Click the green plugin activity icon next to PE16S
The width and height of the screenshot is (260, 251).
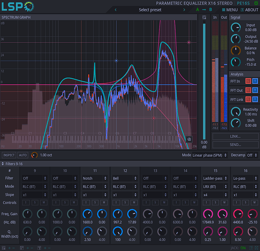256,3
